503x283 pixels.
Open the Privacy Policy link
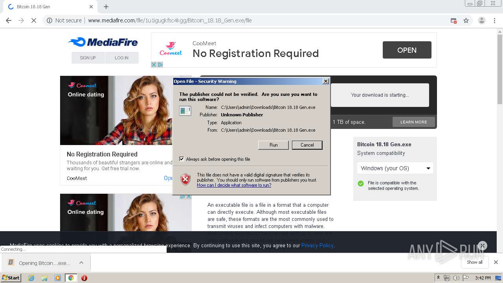coord(318,245)
